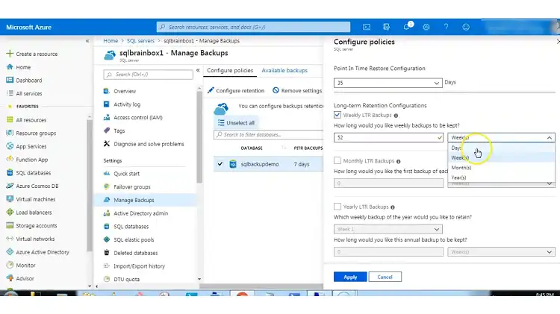Click SQL servers breadcrumb link

click(140, 41)
